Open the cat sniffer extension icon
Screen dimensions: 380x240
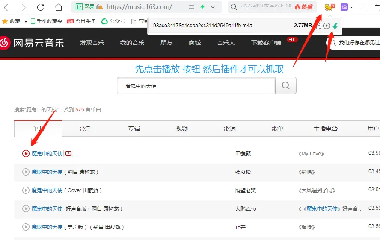[330, 7]
